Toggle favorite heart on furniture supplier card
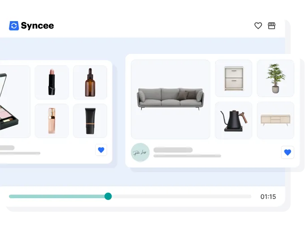 pyautogui.click(x=288, y=152)
